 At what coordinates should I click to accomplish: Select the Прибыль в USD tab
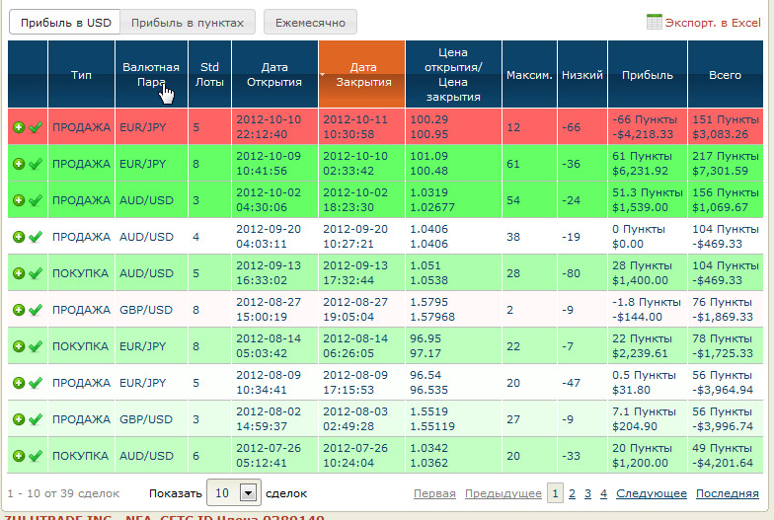(x=65, y=22)
